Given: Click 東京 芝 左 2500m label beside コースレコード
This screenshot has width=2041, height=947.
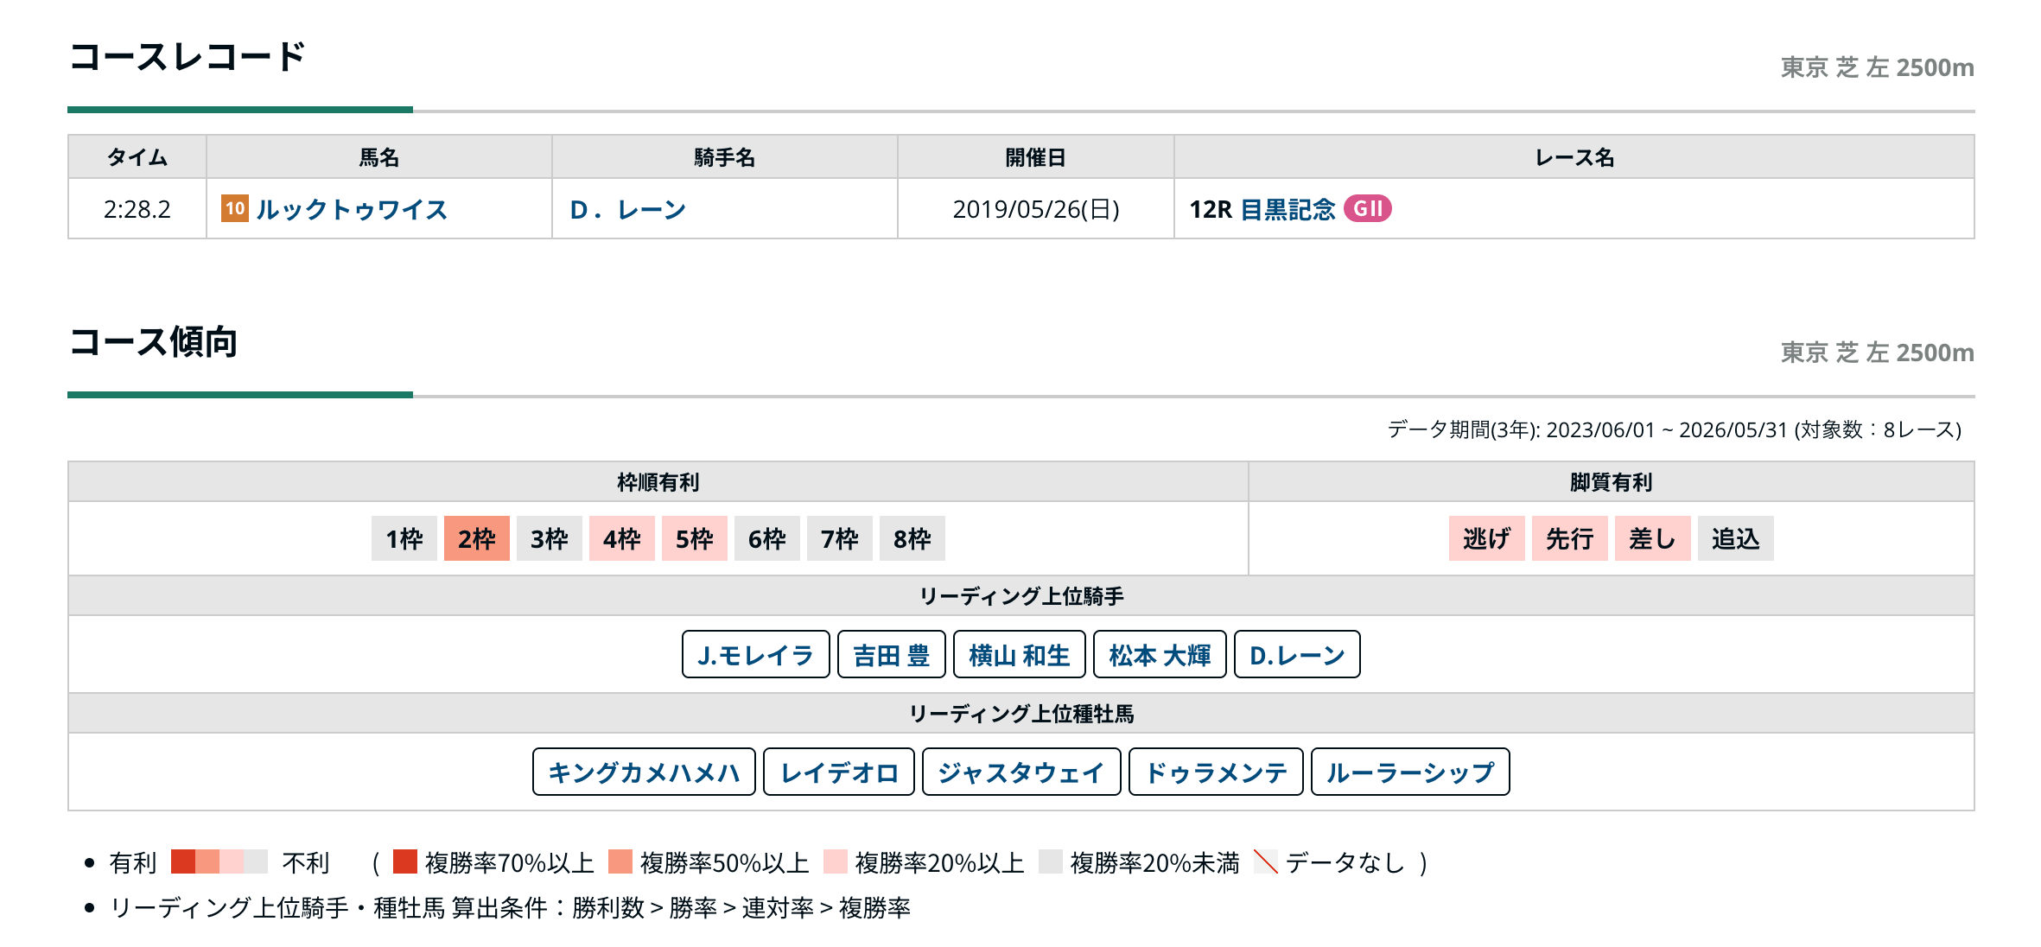Looking at the screenshot, I should click(x=1878, y=67).
